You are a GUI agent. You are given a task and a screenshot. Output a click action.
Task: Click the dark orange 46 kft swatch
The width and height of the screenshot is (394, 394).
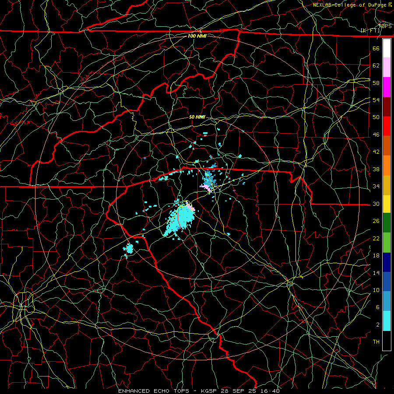pos(387,146)
